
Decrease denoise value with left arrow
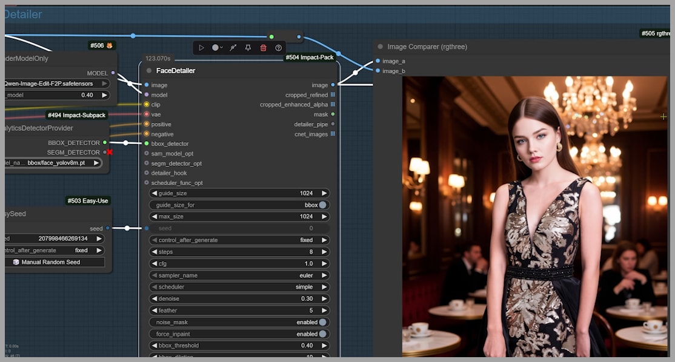(x=154, y=299)
